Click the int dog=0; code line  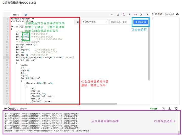[22, 55]
